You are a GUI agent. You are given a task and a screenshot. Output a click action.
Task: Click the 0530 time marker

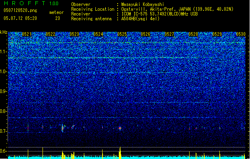coord(241,34)
